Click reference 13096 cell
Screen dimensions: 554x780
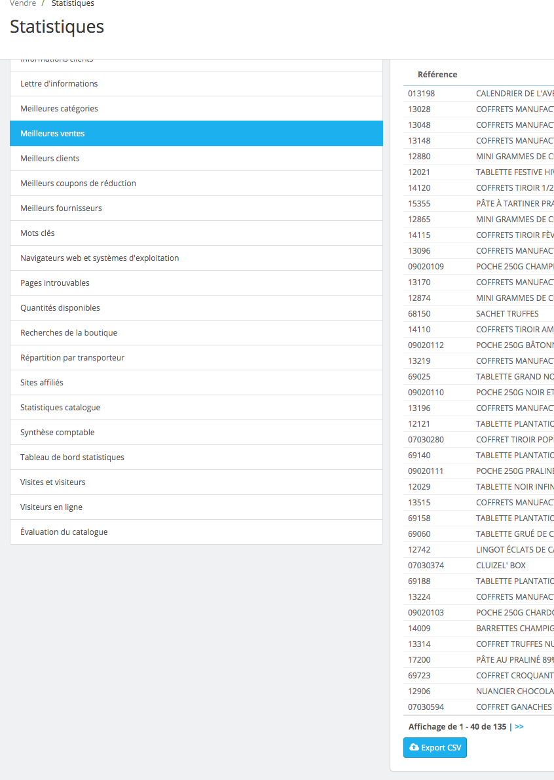click(419, 250)
